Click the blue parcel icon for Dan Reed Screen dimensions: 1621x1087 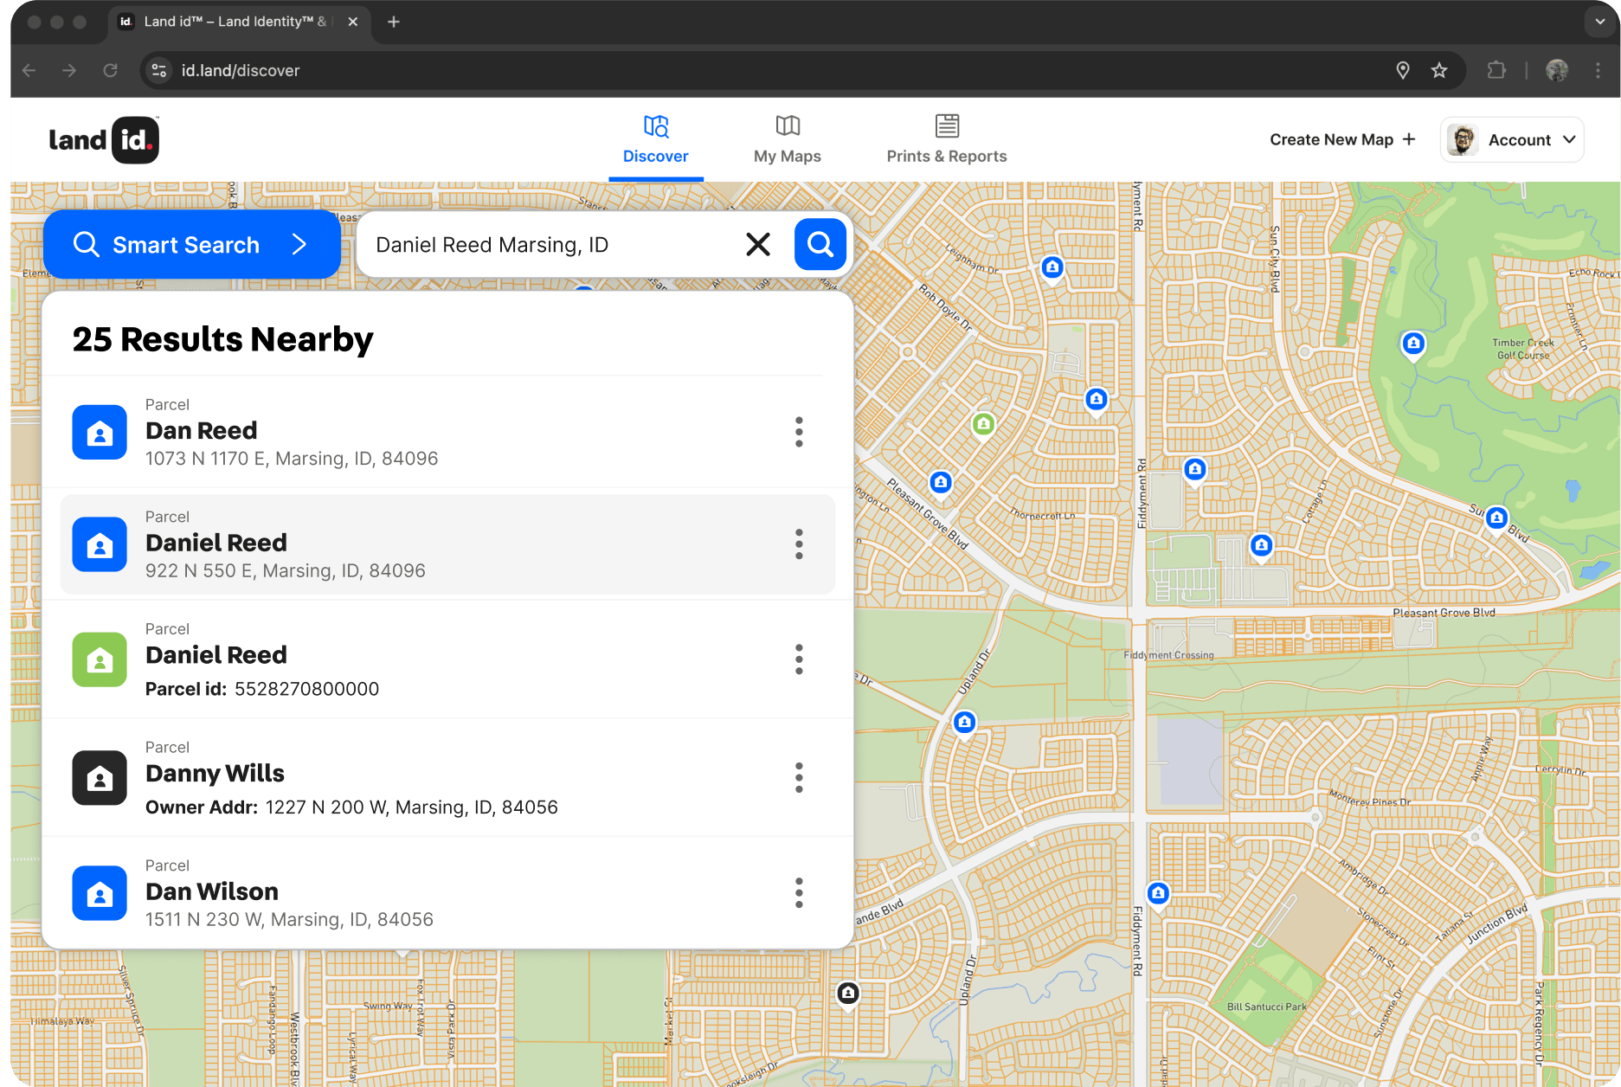coord(100,432)
